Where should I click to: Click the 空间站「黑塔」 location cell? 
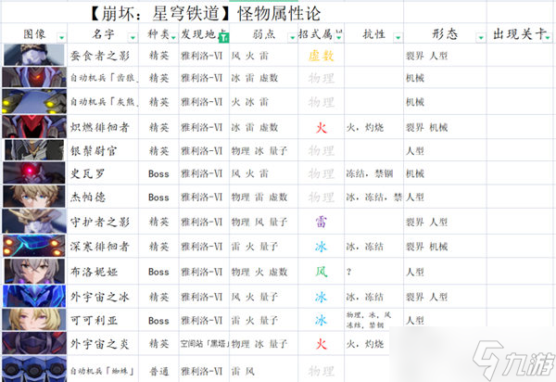point(205,344)
